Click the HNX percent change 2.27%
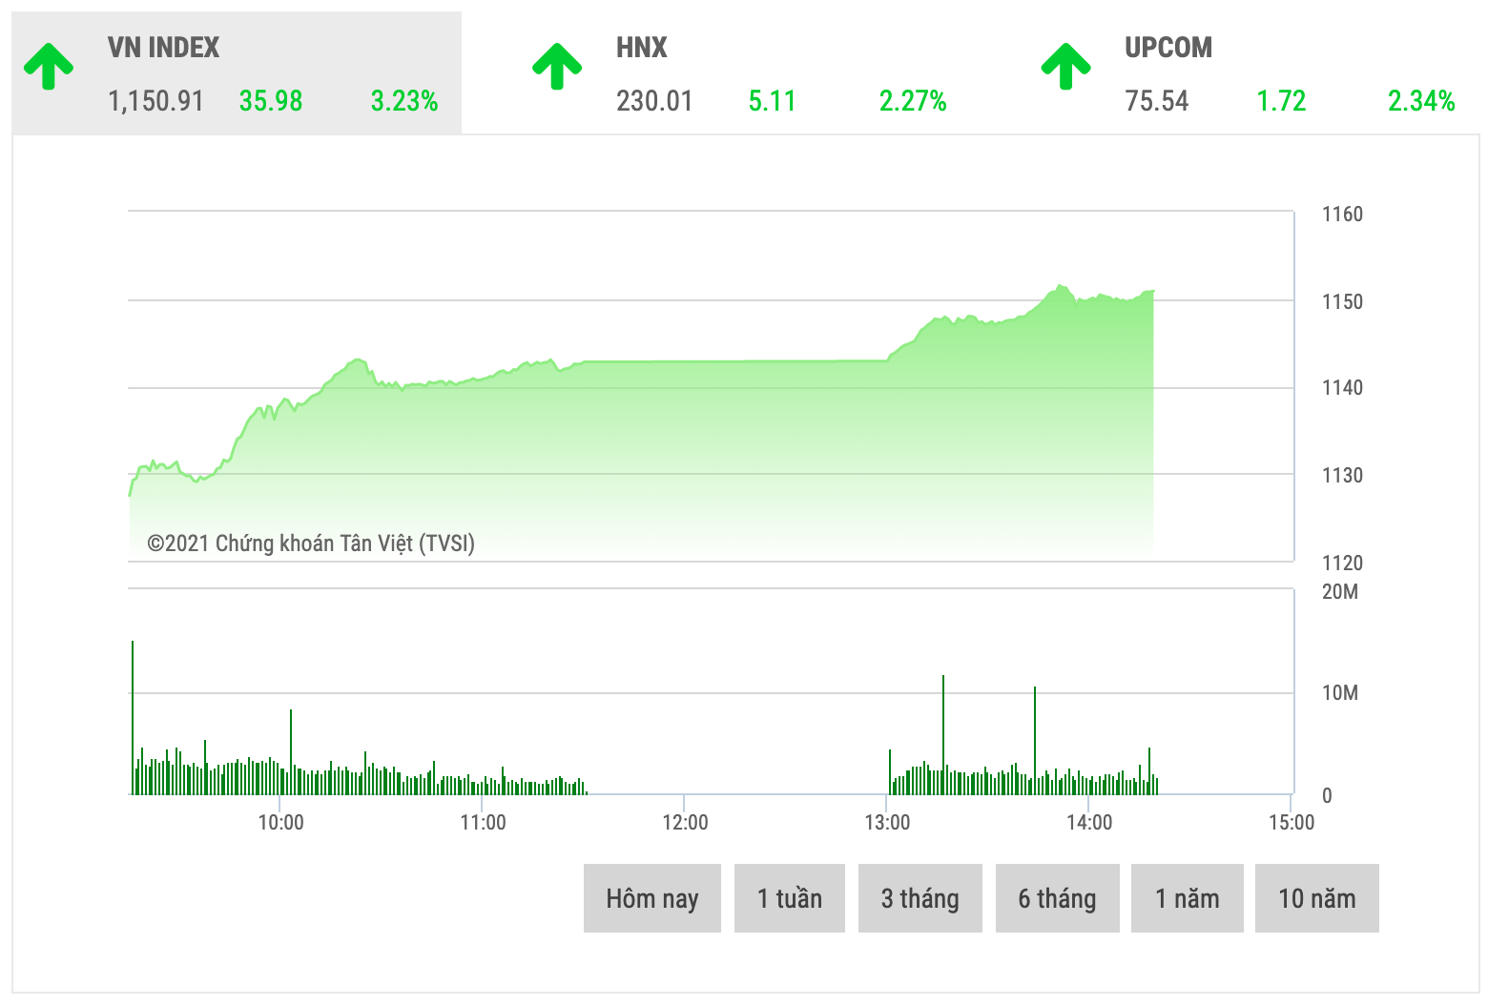The width and height of the screenshot is (1488, 1005). (913, 101)
